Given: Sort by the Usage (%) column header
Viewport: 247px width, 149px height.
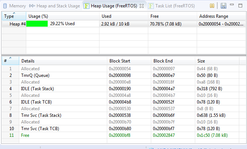Looking at the screenshot, I should [x=62, y=16].
